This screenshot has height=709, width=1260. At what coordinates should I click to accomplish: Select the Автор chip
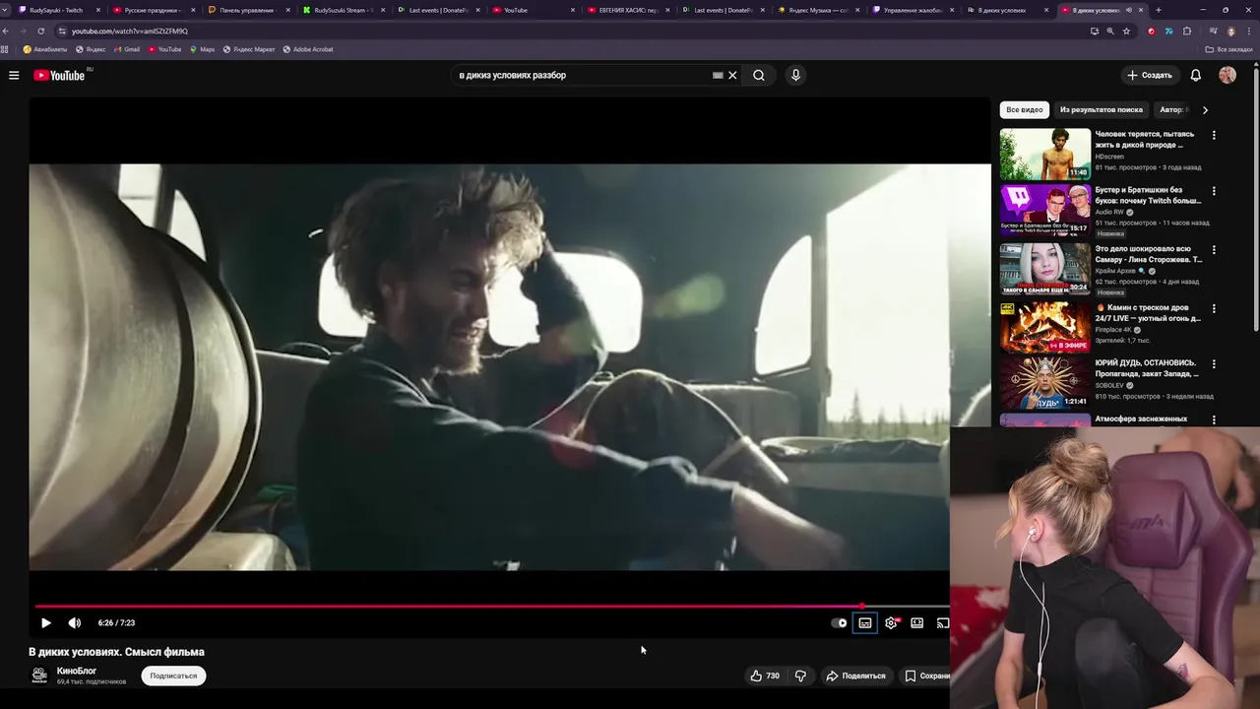coord(1171,109)
